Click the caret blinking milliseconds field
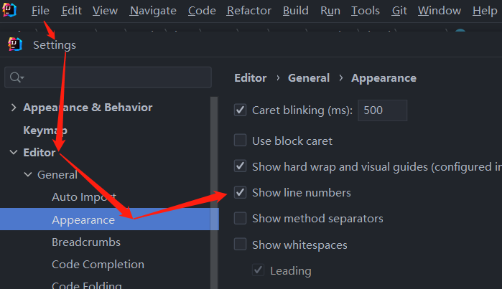Image resolution: width=502 pixels, height=289 pixels. (382, 110)
